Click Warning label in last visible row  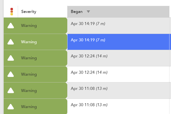tap(29, 107)
